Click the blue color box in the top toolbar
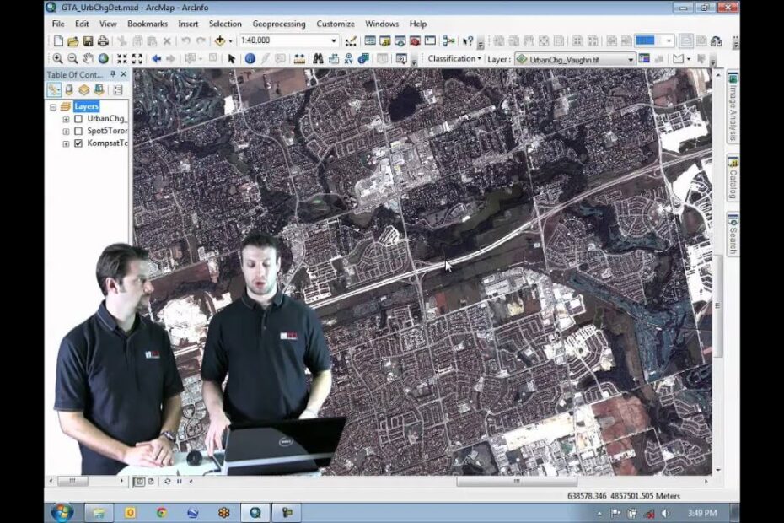Viewport: 784px width, 523px height. pos(645,41)
